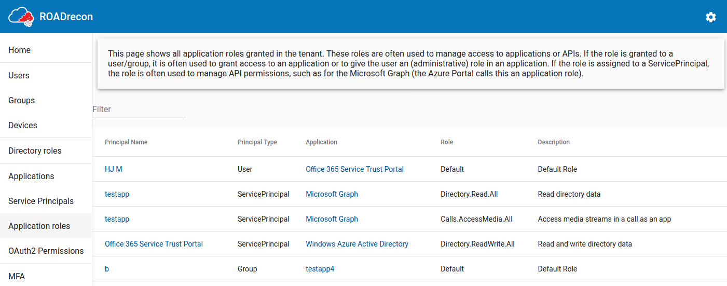This screenshot has height=286, width=727.
Task: Click the Filter input field
Action: [139, 109]
